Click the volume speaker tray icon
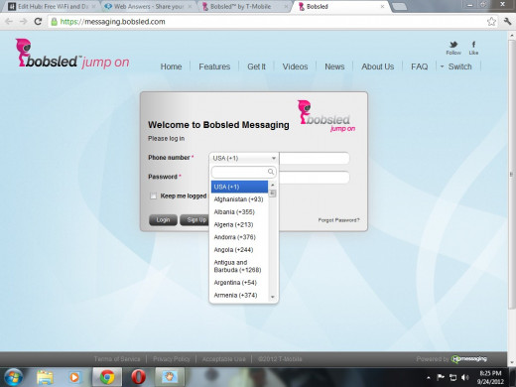The height and width of the screenshot is (387, 516). (465, 377)
